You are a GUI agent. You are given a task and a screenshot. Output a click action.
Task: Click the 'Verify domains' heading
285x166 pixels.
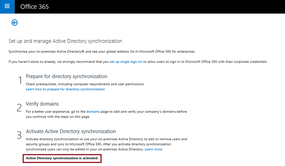[x=42, y=104]
